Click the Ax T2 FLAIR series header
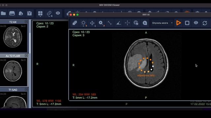Screen dimensions: 211x118 (x=13, y=56)
